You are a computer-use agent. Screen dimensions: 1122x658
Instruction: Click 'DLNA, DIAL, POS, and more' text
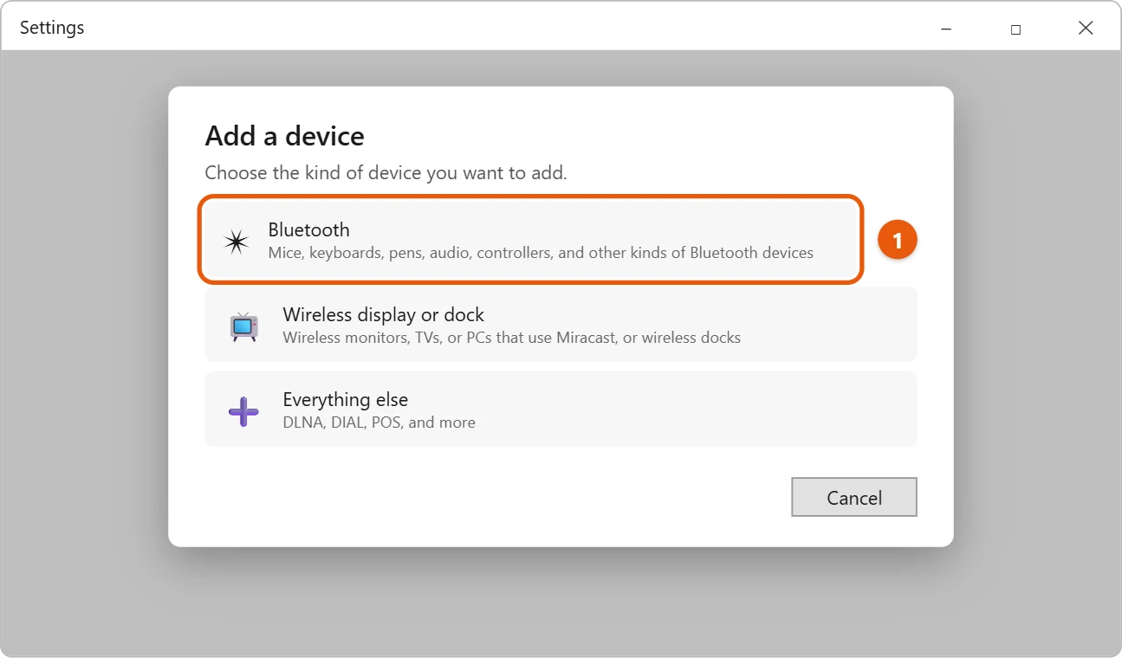tap(379, 423)
